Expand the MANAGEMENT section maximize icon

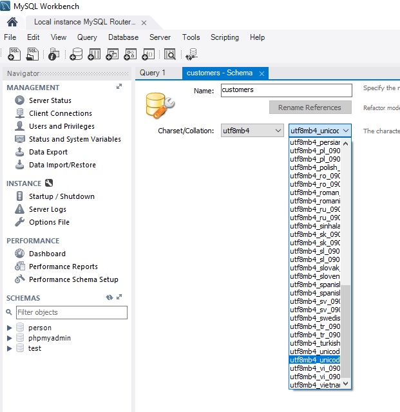click(119, 86)
